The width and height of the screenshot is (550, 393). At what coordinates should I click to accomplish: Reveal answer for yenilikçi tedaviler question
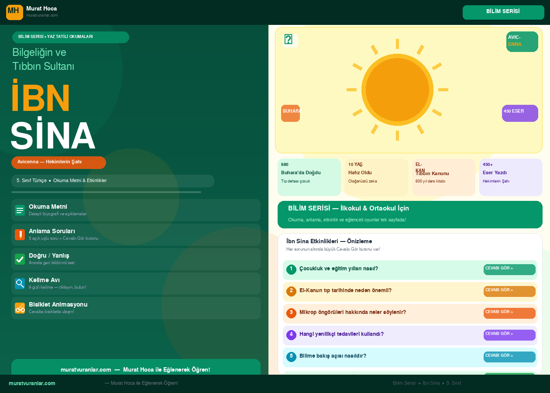(509, 335)
